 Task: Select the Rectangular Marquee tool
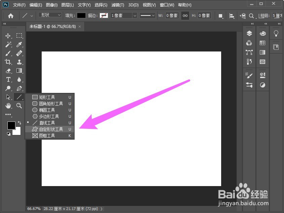[x=19, y=36]
